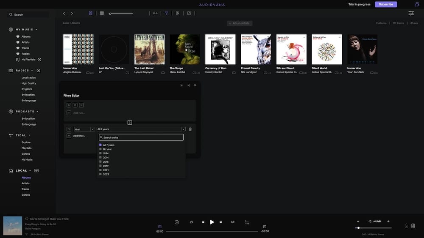This screenshot has height=238, width=424.
Task: Go back with the left arrow
Action: (x=64, y=13)
